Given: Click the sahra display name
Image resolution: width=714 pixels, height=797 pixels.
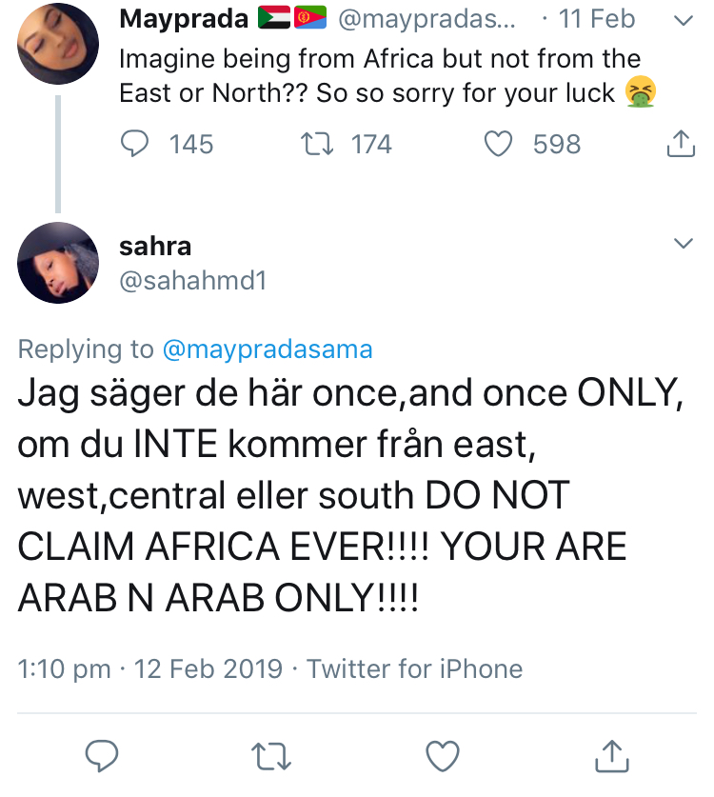Looking at the screenshot, I should coord(155,246).
